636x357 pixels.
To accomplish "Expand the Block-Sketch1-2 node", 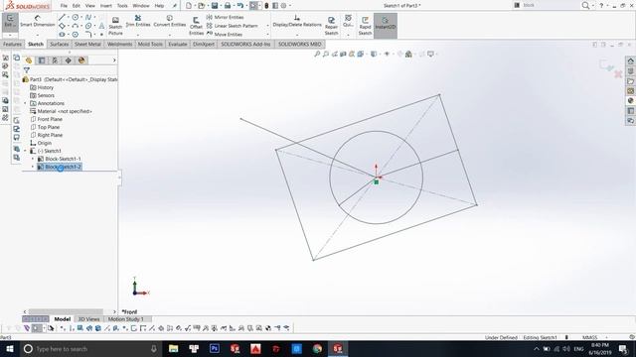I will click(33, 167).
